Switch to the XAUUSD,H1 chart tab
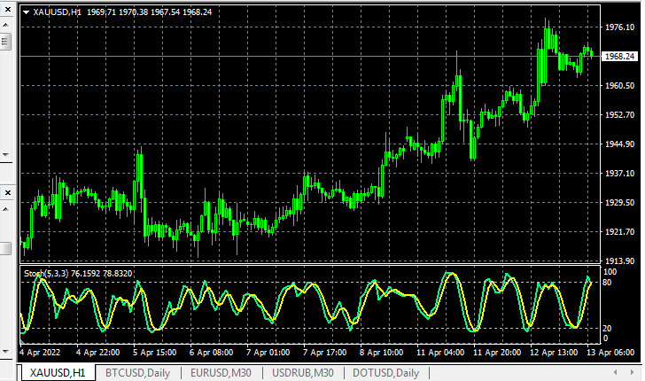The width and height of the screenshot is (645, 381). [x=58, y=373]
